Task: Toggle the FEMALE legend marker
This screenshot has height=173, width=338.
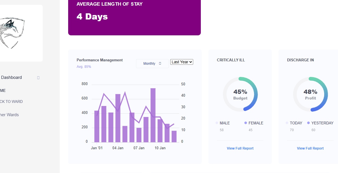Action: (x=246, y=123)
